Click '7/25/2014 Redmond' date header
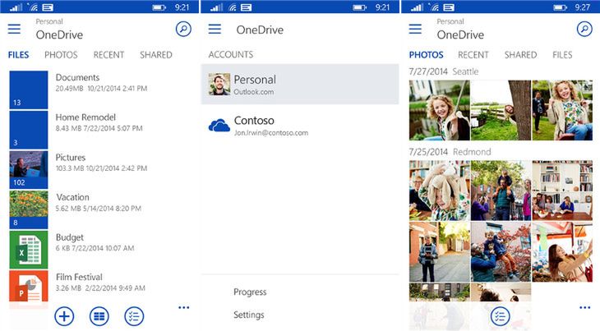Viewport: 600px width, 331px height. click(450, 152)
